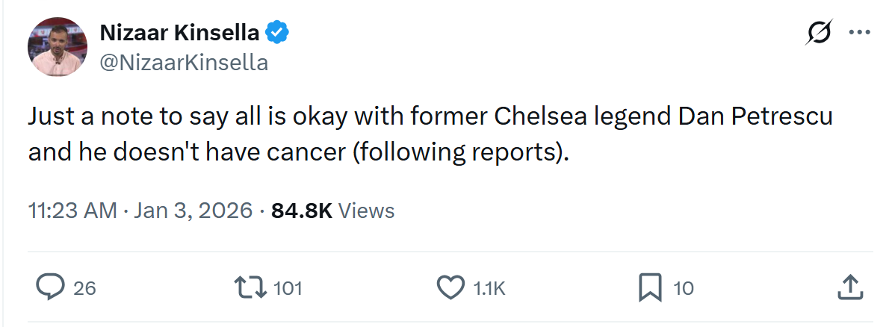895x327 pixels.
Task: Bookmark this tweet with the bookmark icon
Action: click(x=649, y=287)
